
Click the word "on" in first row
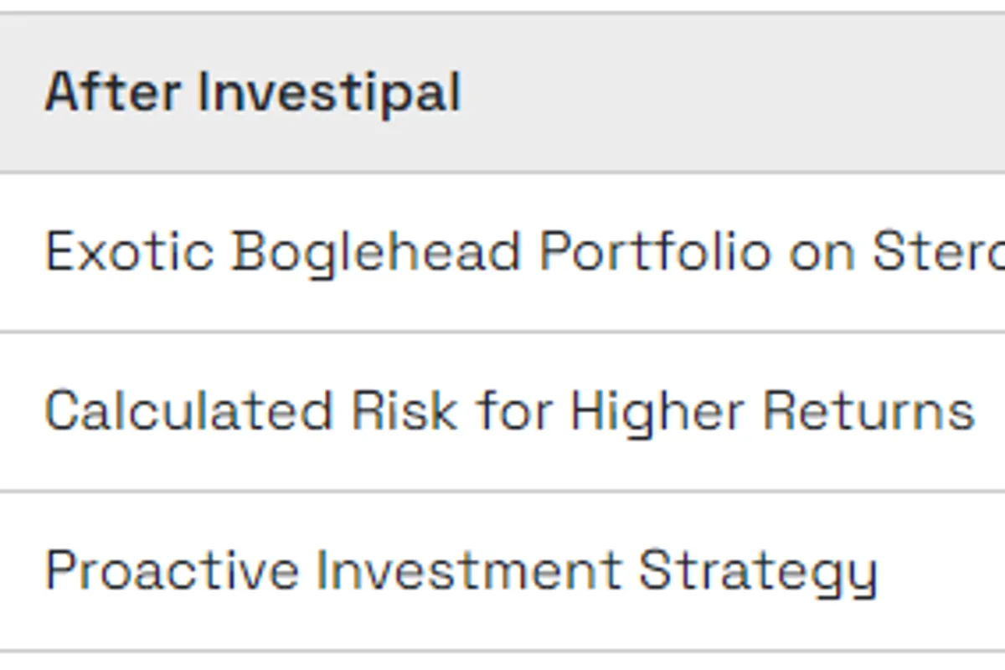click(822, 253)
